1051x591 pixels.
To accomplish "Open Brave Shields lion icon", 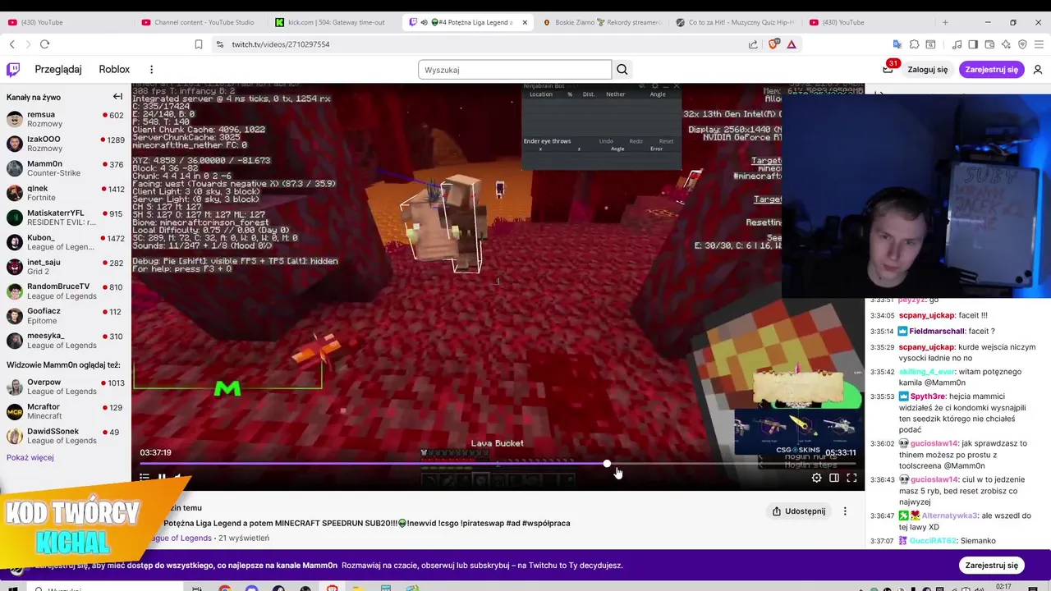I will pos(773,44).
